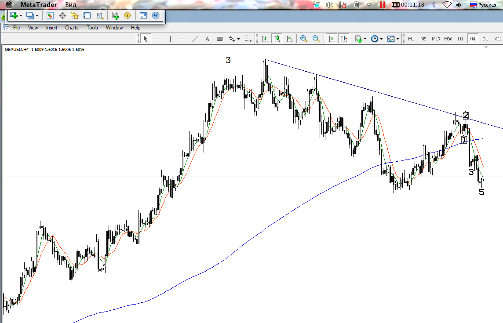Expand the Templates dropdown arrow
The image size is (503, 323).
tap(398, 39)
